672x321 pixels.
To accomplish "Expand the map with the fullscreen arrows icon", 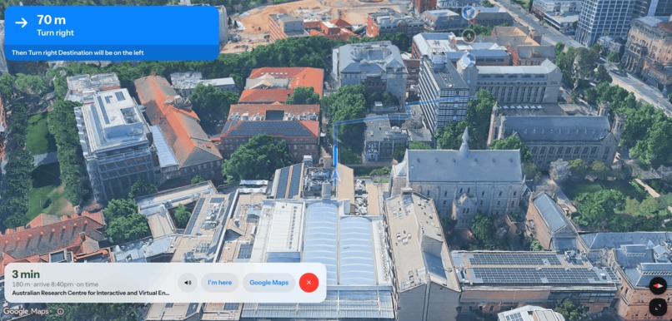I will 658,307.
